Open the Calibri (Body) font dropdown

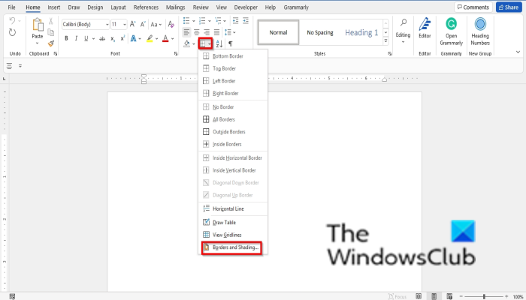[x=107, y=25]
